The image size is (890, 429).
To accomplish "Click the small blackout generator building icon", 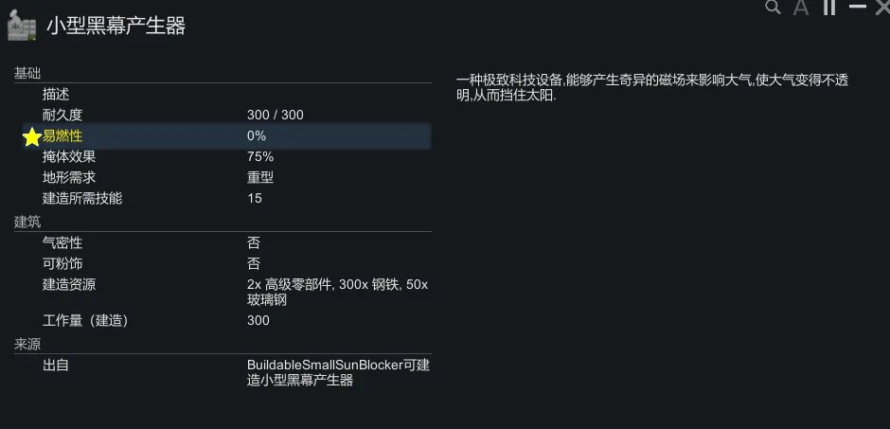I will click(x=22, y=27).
